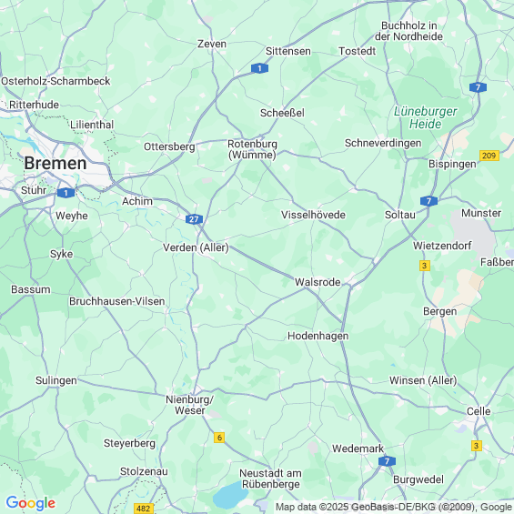Viewport: 514px width, 514px height.
Task: Select the Verden (Aller) label
Action: click(196, 247)
